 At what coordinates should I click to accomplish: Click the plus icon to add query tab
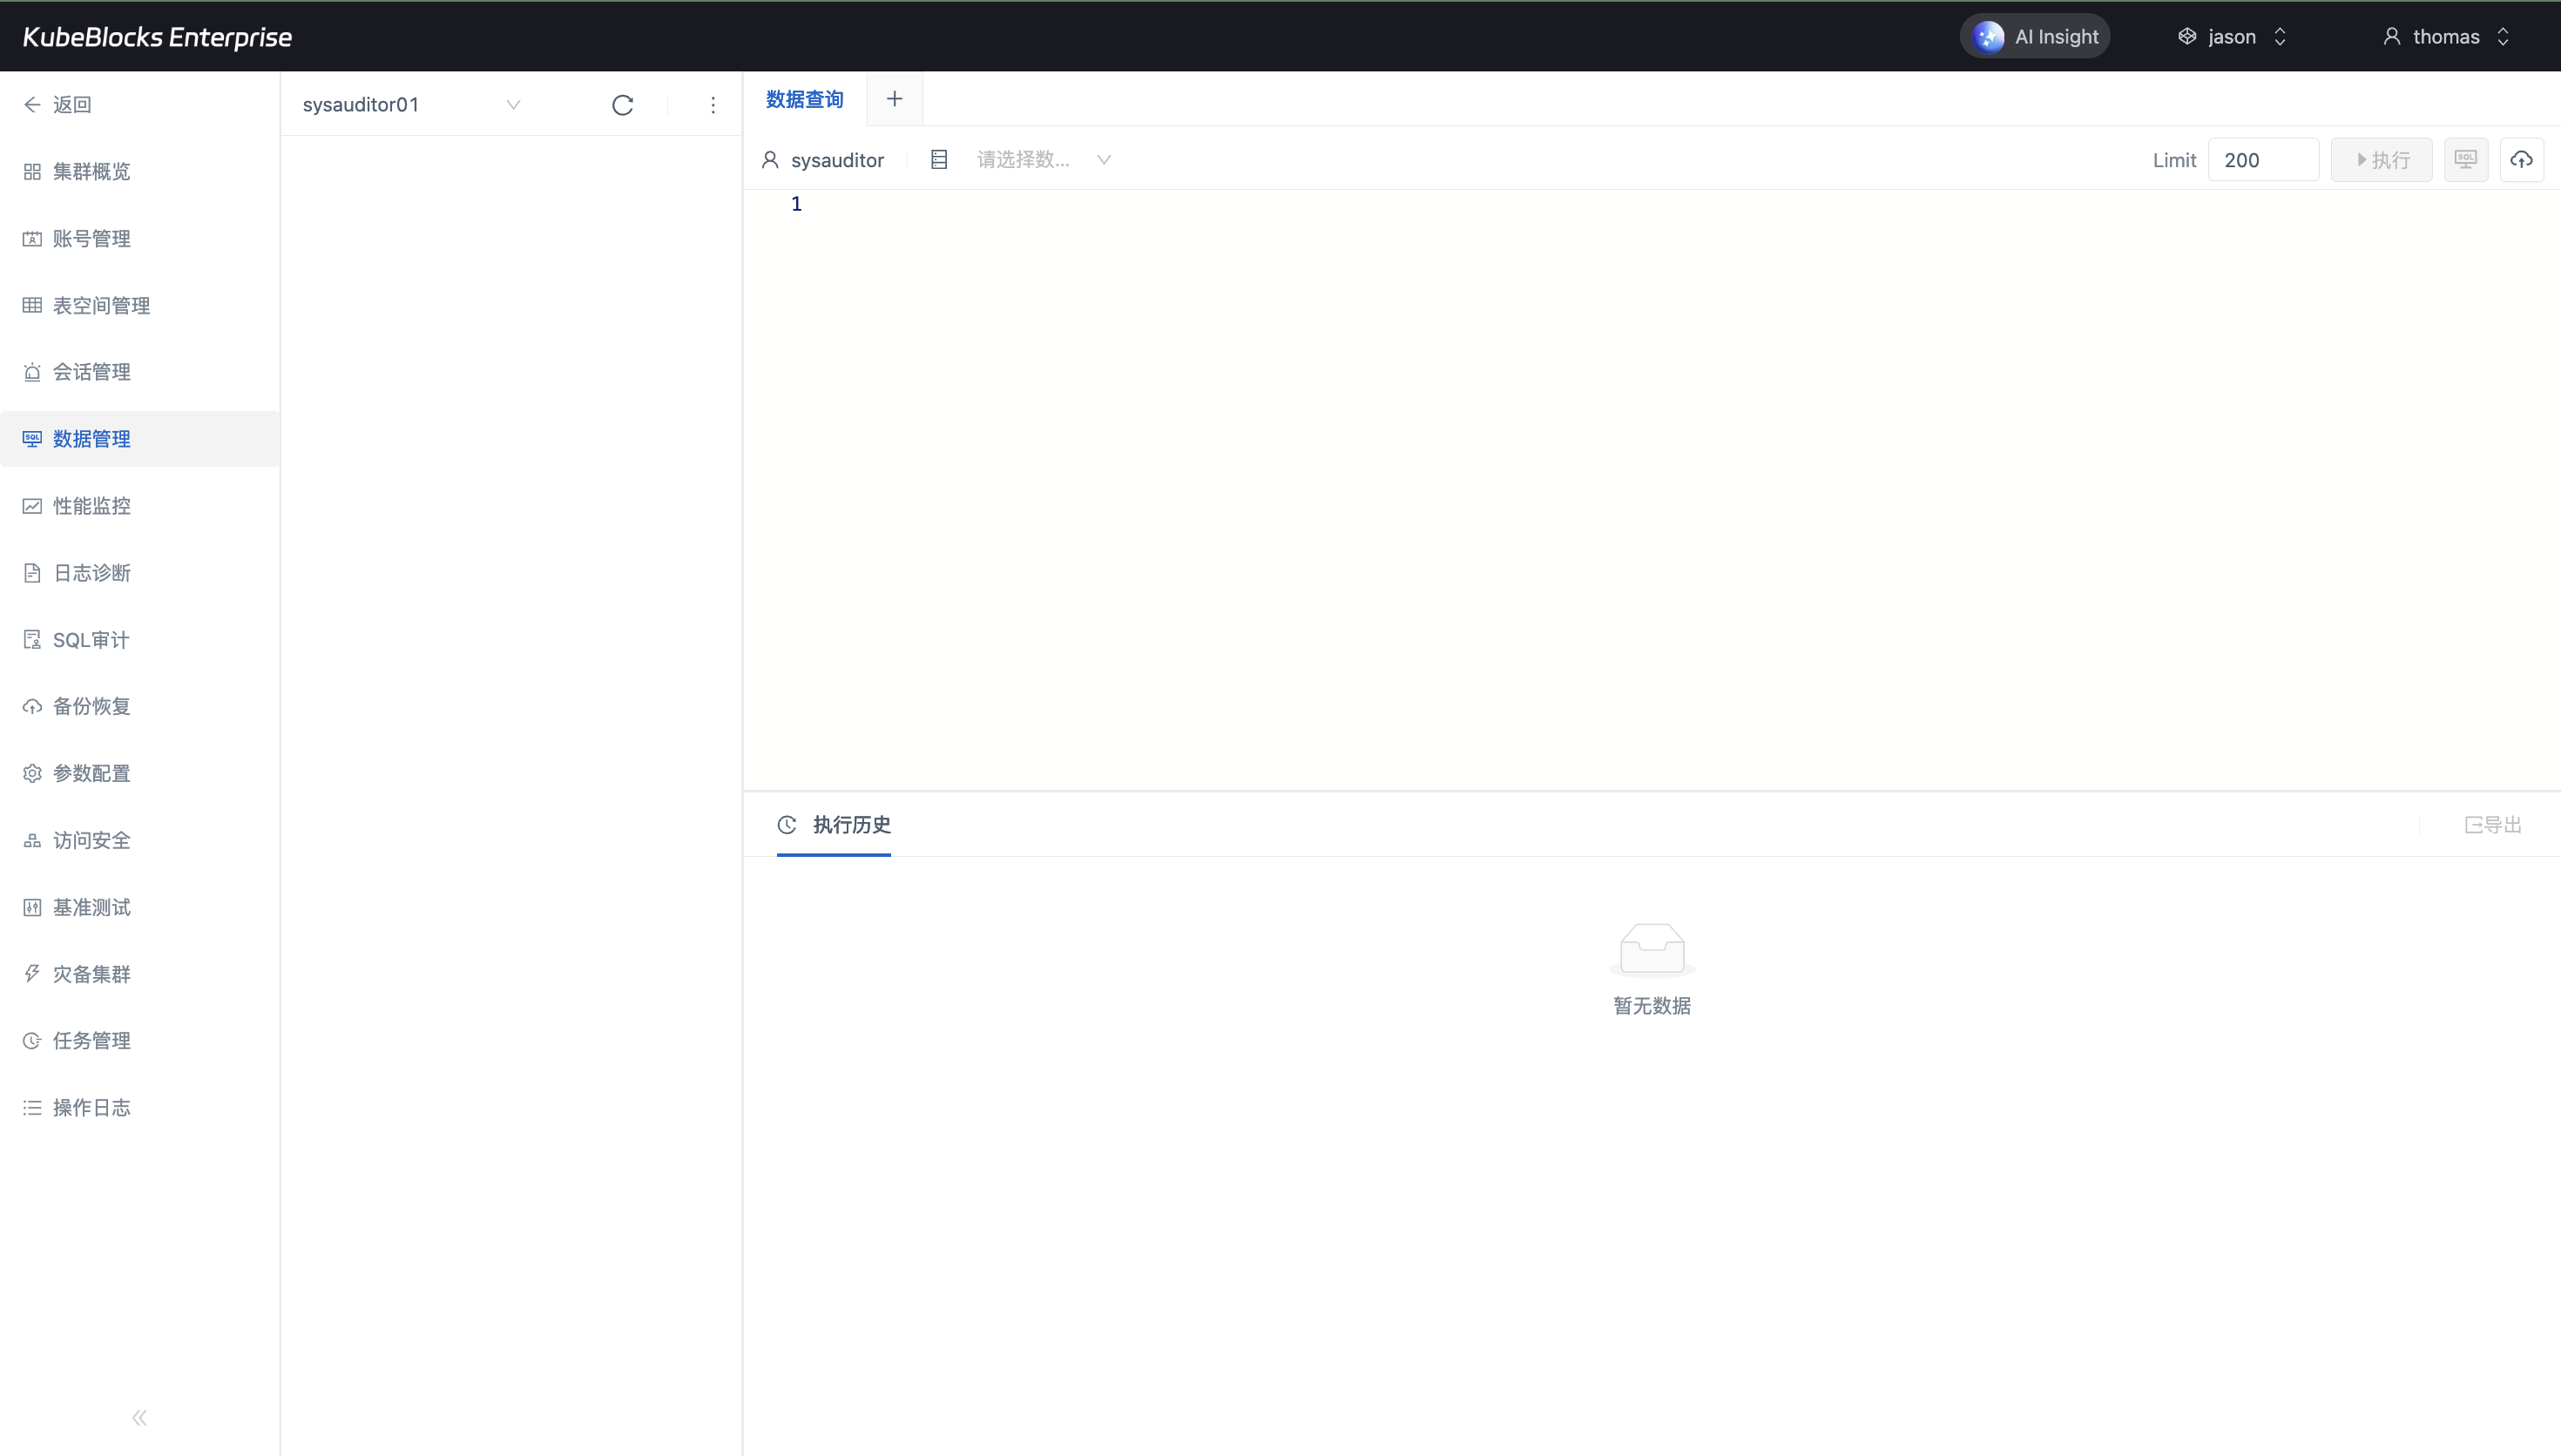pyautogui.click(x=894, y=99)
